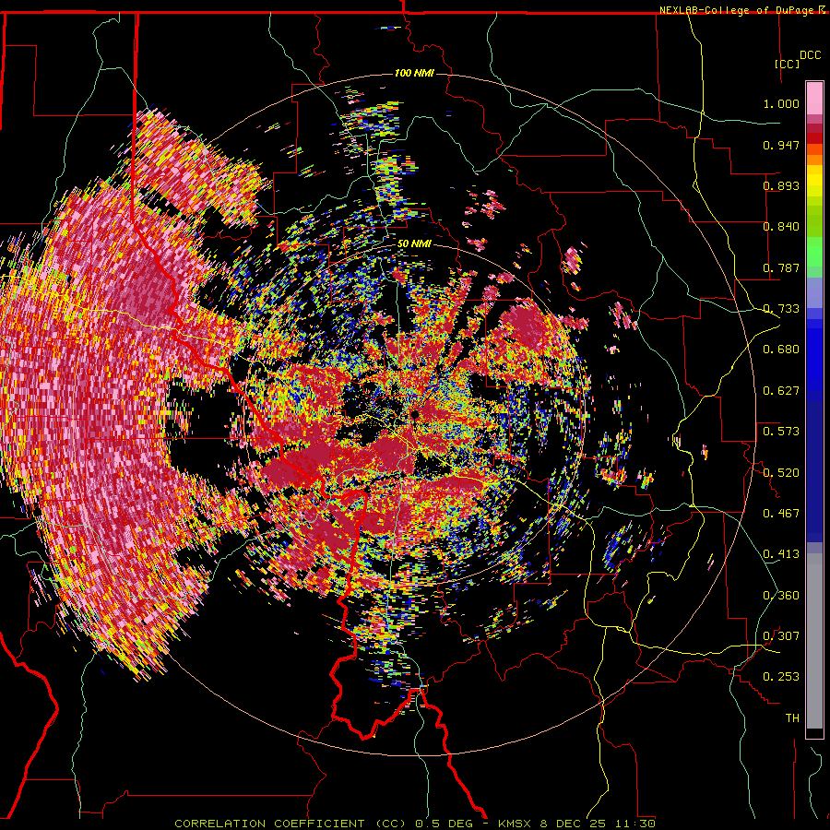Select the 0.733 scale value
Viewport: 830px width, 830px height.
tap(781, 309)
